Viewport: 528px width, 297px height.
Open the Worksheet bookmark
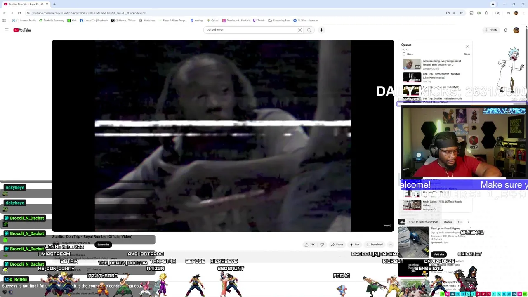(147, 21)
